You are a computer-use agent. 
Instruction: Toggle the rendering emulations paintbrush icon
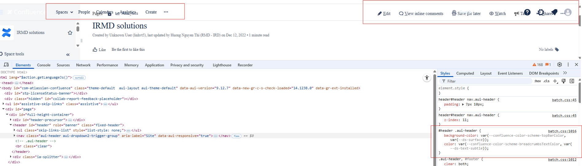[564, 81]
